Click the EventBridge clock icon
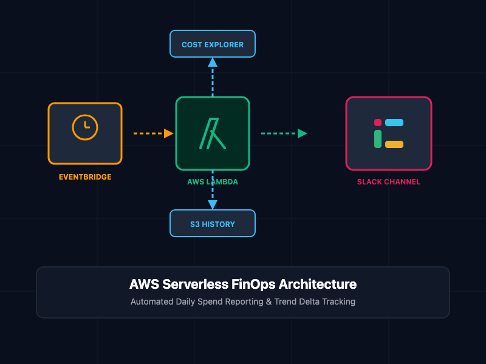 click(x=85, y=127)
